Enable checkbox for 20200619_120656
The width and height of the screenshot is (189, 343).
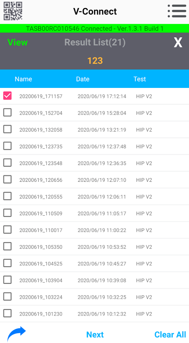7,180
